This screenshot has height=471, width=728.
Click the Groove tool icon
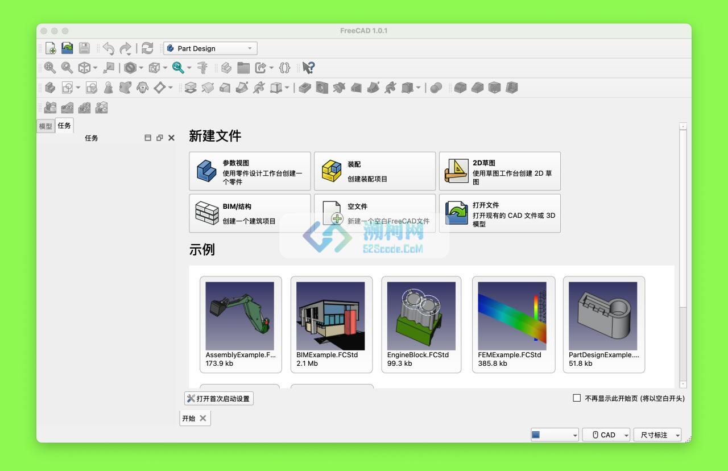point(339,88)
